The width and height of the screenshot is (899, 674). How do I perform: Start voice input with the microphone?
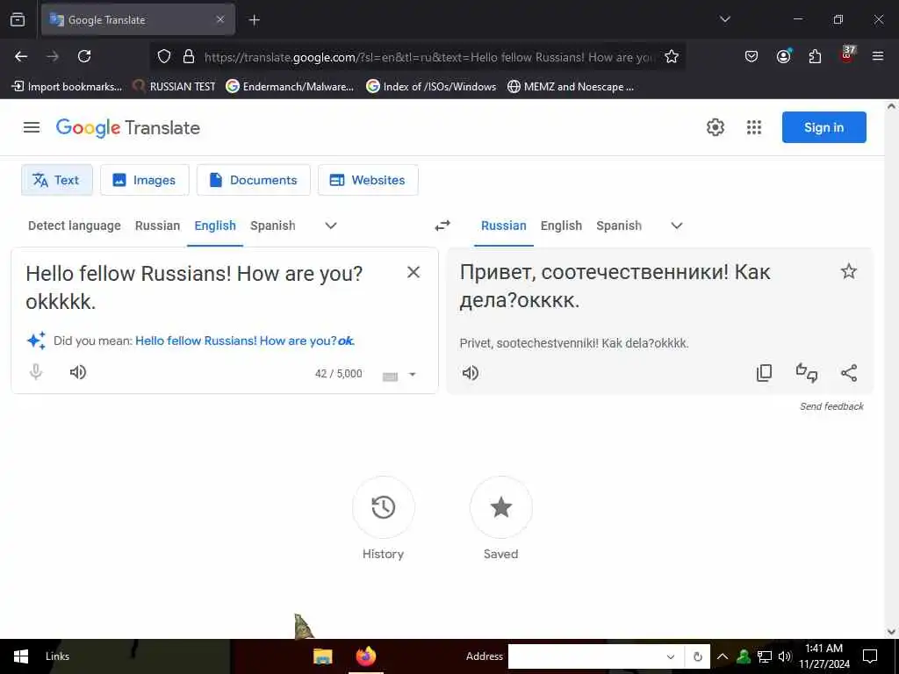point(35,372)
